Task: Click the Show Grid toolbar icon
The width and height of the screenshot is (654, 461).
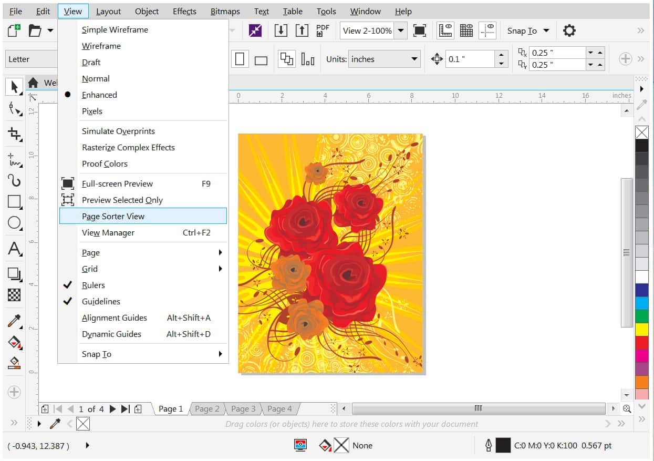Action: pos(466,30)
